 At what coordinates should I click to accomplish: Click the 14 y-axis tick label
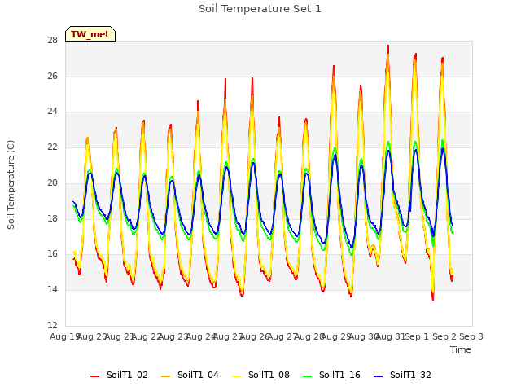pyautogui.click(x=52, y=290)
